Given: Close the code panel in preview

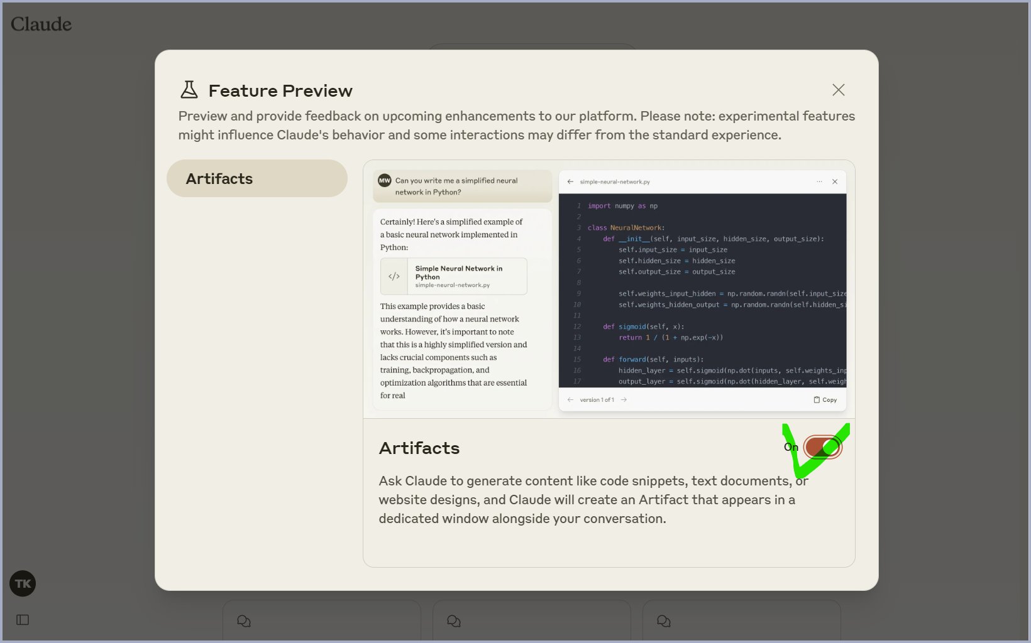Looking at the screenshot, I should click(x=835, y=181).
